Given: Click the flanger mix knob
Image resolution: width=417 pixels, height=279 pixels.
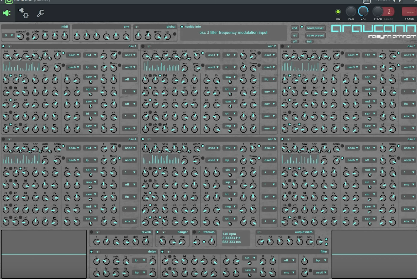Looking at the screenshot, I should pyautogui.click(x=182, y=242).
